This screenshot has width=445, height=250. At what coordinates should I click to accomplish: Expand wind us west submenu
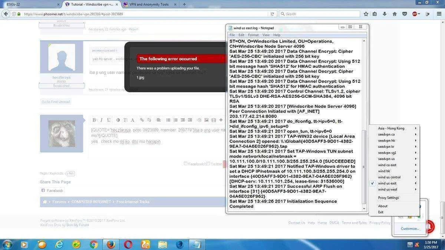(x=394, y=189)
